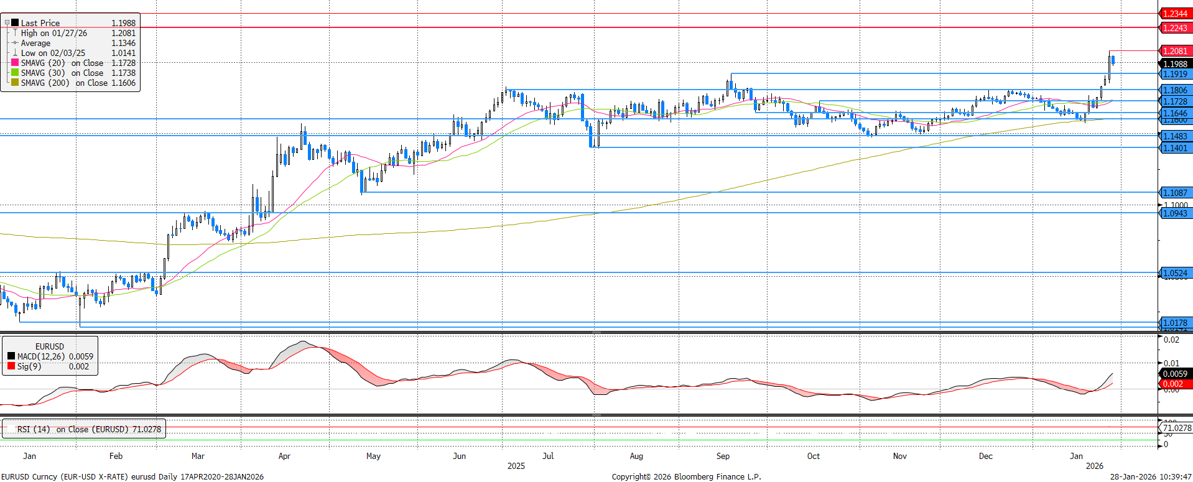Click the white RSI (14) legend swatch
The image size is (1193, 482).
[x=11, y=429]
